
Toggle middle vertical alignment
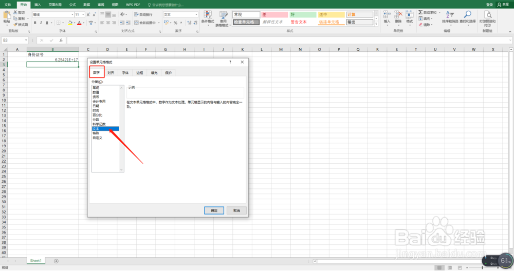point(108,14)
